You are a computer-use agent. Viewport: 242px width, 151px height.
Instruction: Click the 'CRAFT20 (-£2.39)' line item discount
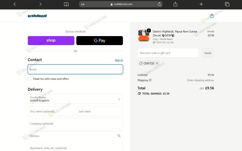tap(165, 43)
